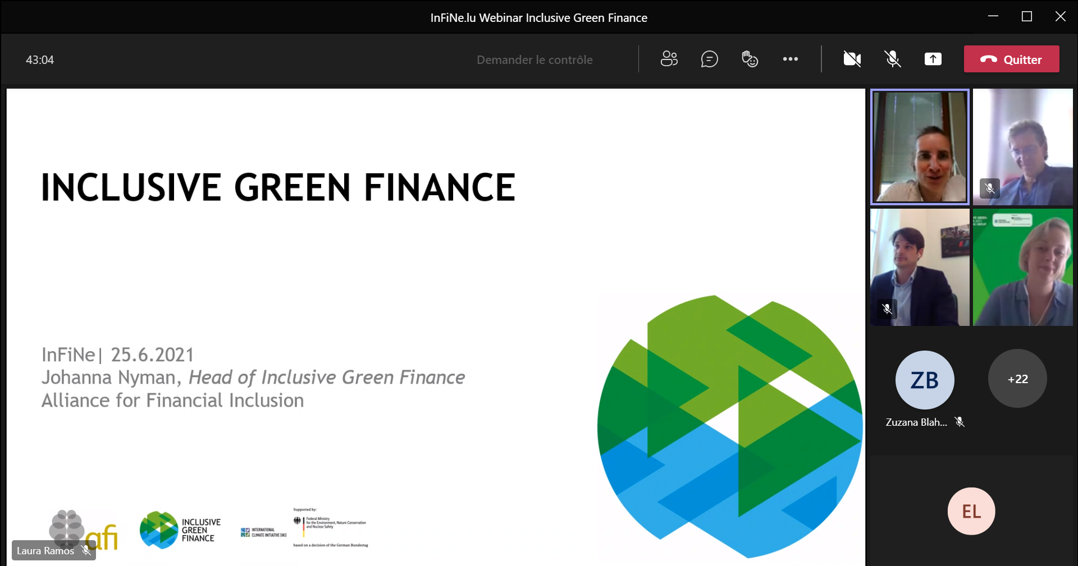
Task: Select the speaker tile with green background
Action: 1022,268
